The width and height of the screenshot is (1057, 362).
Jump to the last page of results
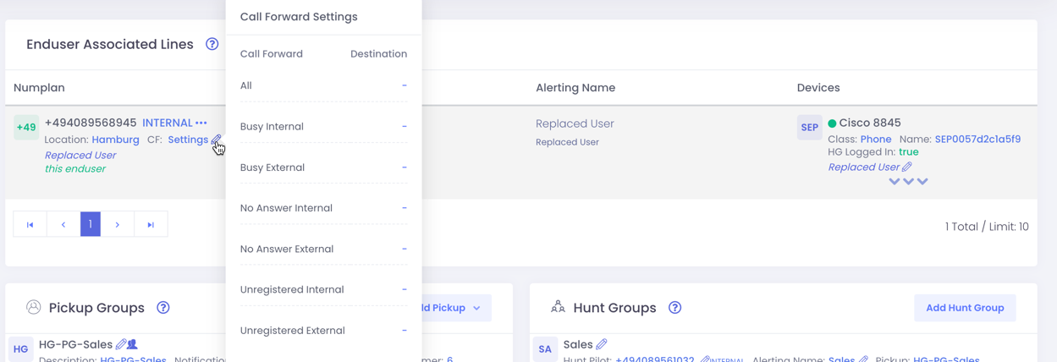151,224
